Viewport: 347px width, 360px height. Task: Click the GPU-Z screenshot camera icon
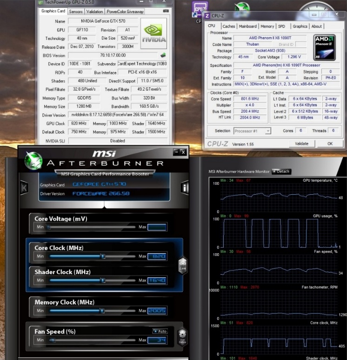(x=166, y=11)
